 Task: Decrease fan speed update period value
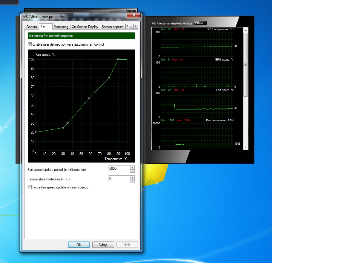pyautogui.click(x=132, y=171)
